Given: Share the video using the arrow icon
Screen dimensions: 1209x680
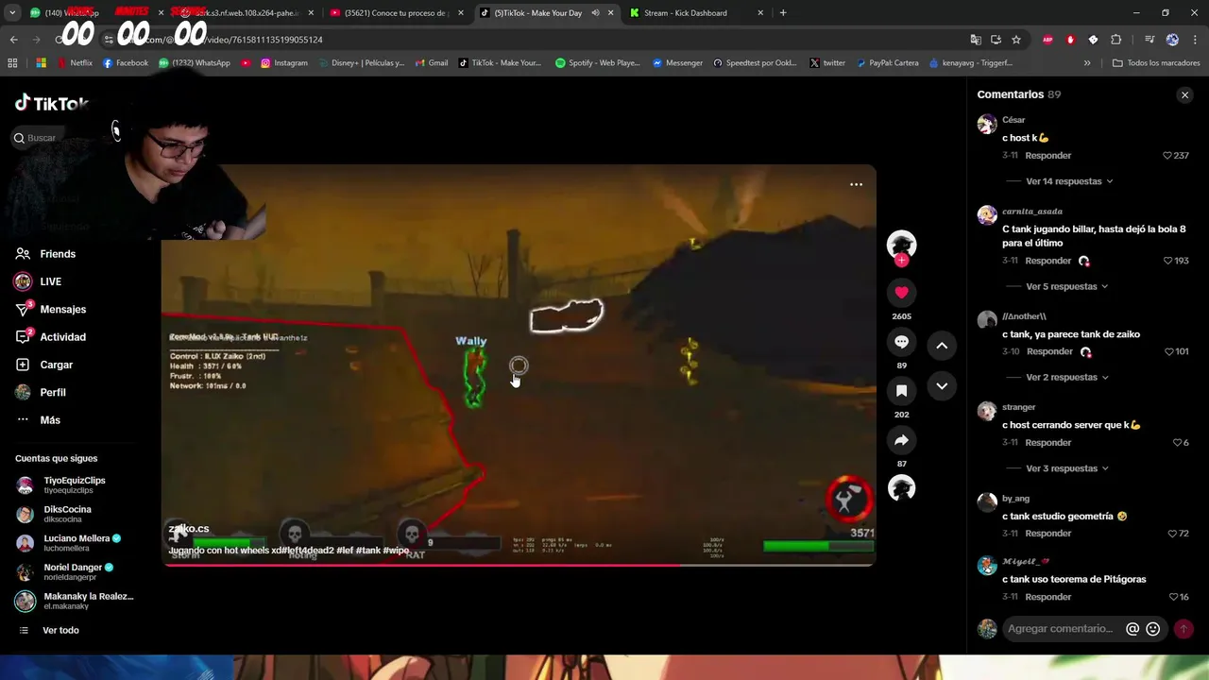Looking at the screenshot, I should point(901,440).
